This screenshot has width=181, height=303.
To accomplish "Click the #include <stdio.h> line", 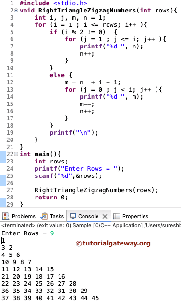I will (x=53, y=3).
